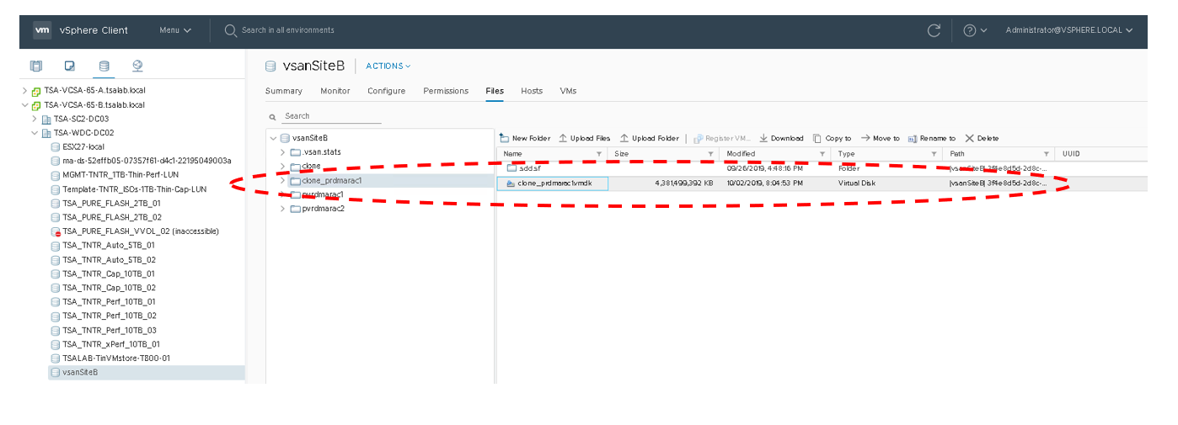Select the clone_prdmarac1.vmdk file row
This screenshot has height=425, width=1178.
(822, 183)
